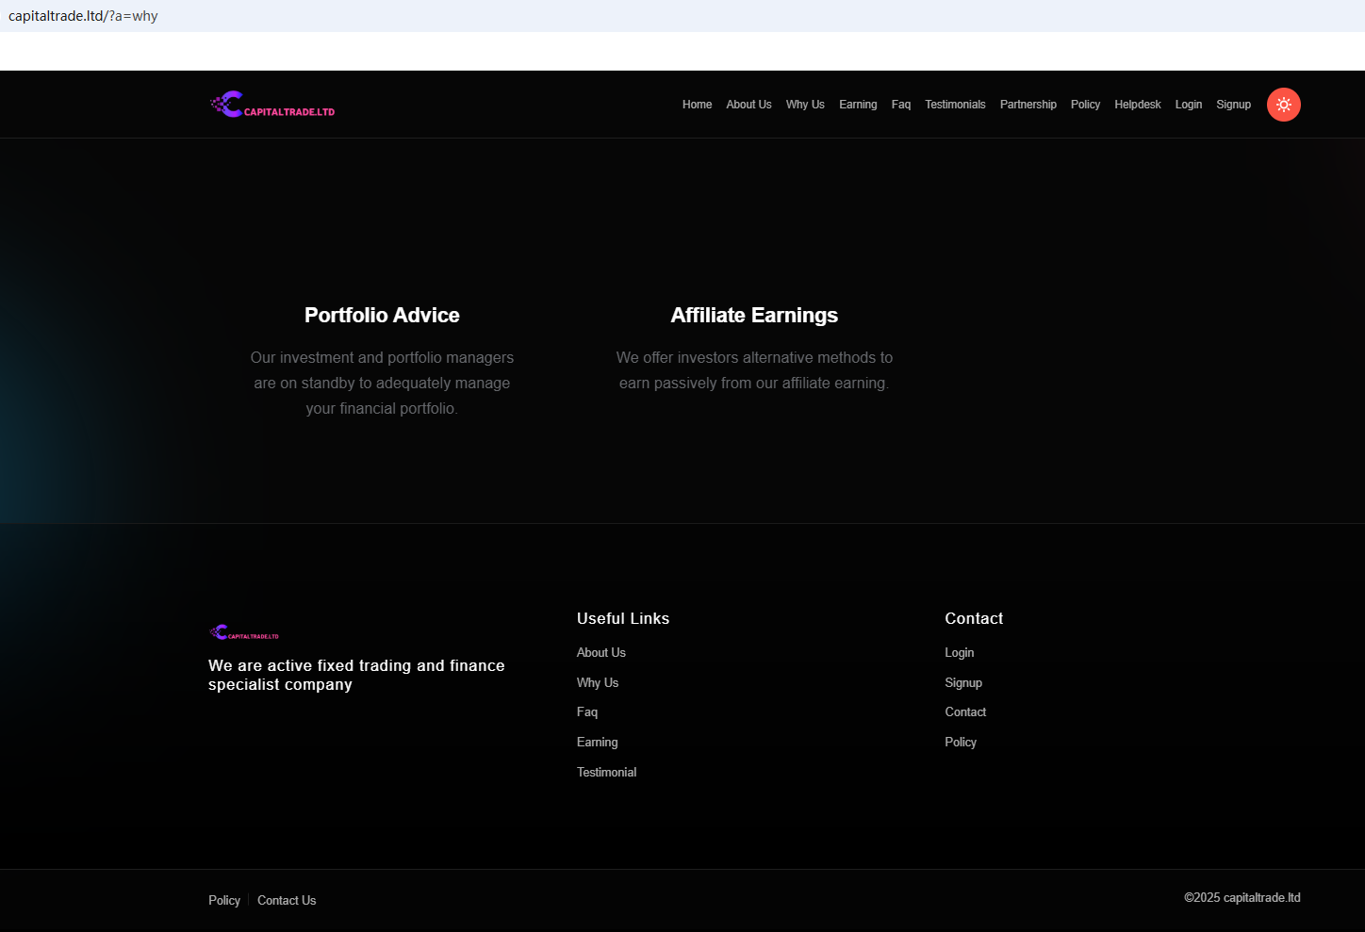Open About Us under Useful Links
This screenshot has width=1365, height=932.
coord(600,652)
